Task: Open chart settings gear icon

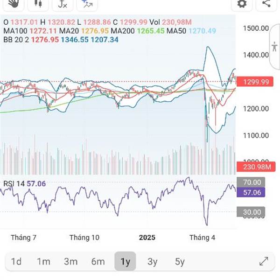Action: pyautogui.click(x=242, y=3)
